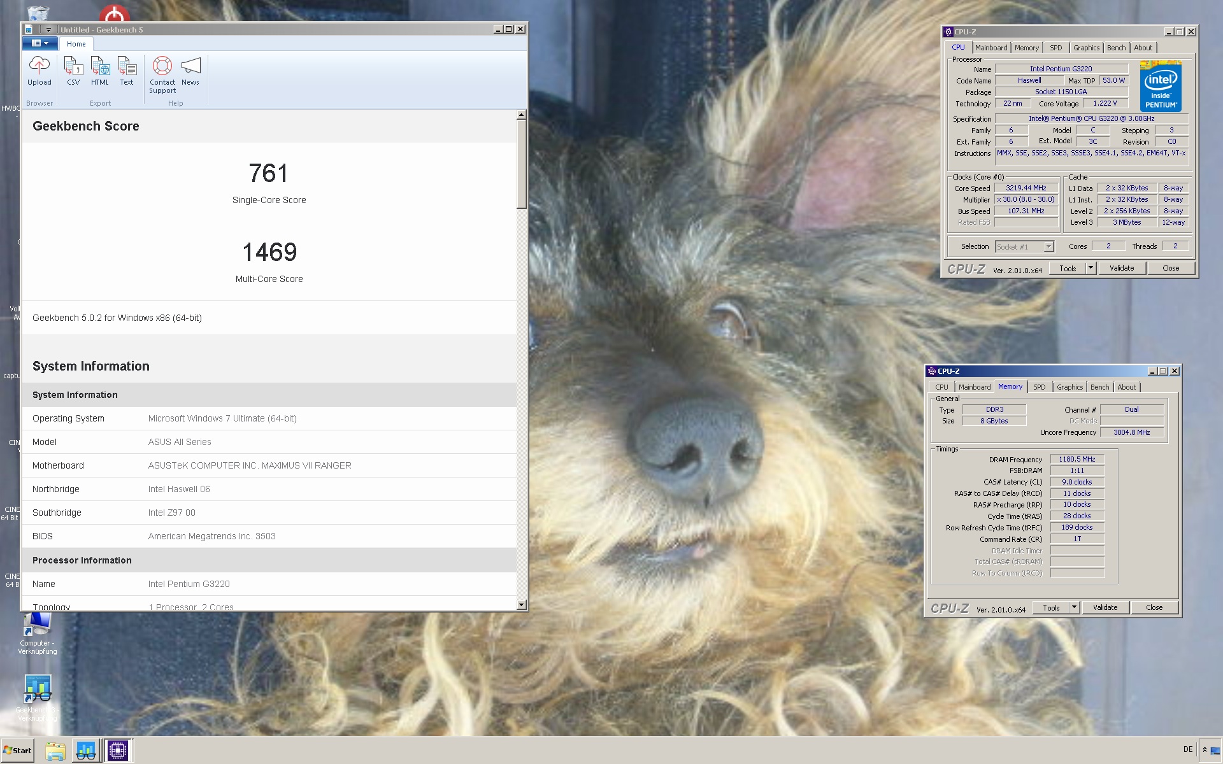Click the Upload icon in Geekbench ribbon
The image size is (1223, 764).
click(x=39, y=71)
